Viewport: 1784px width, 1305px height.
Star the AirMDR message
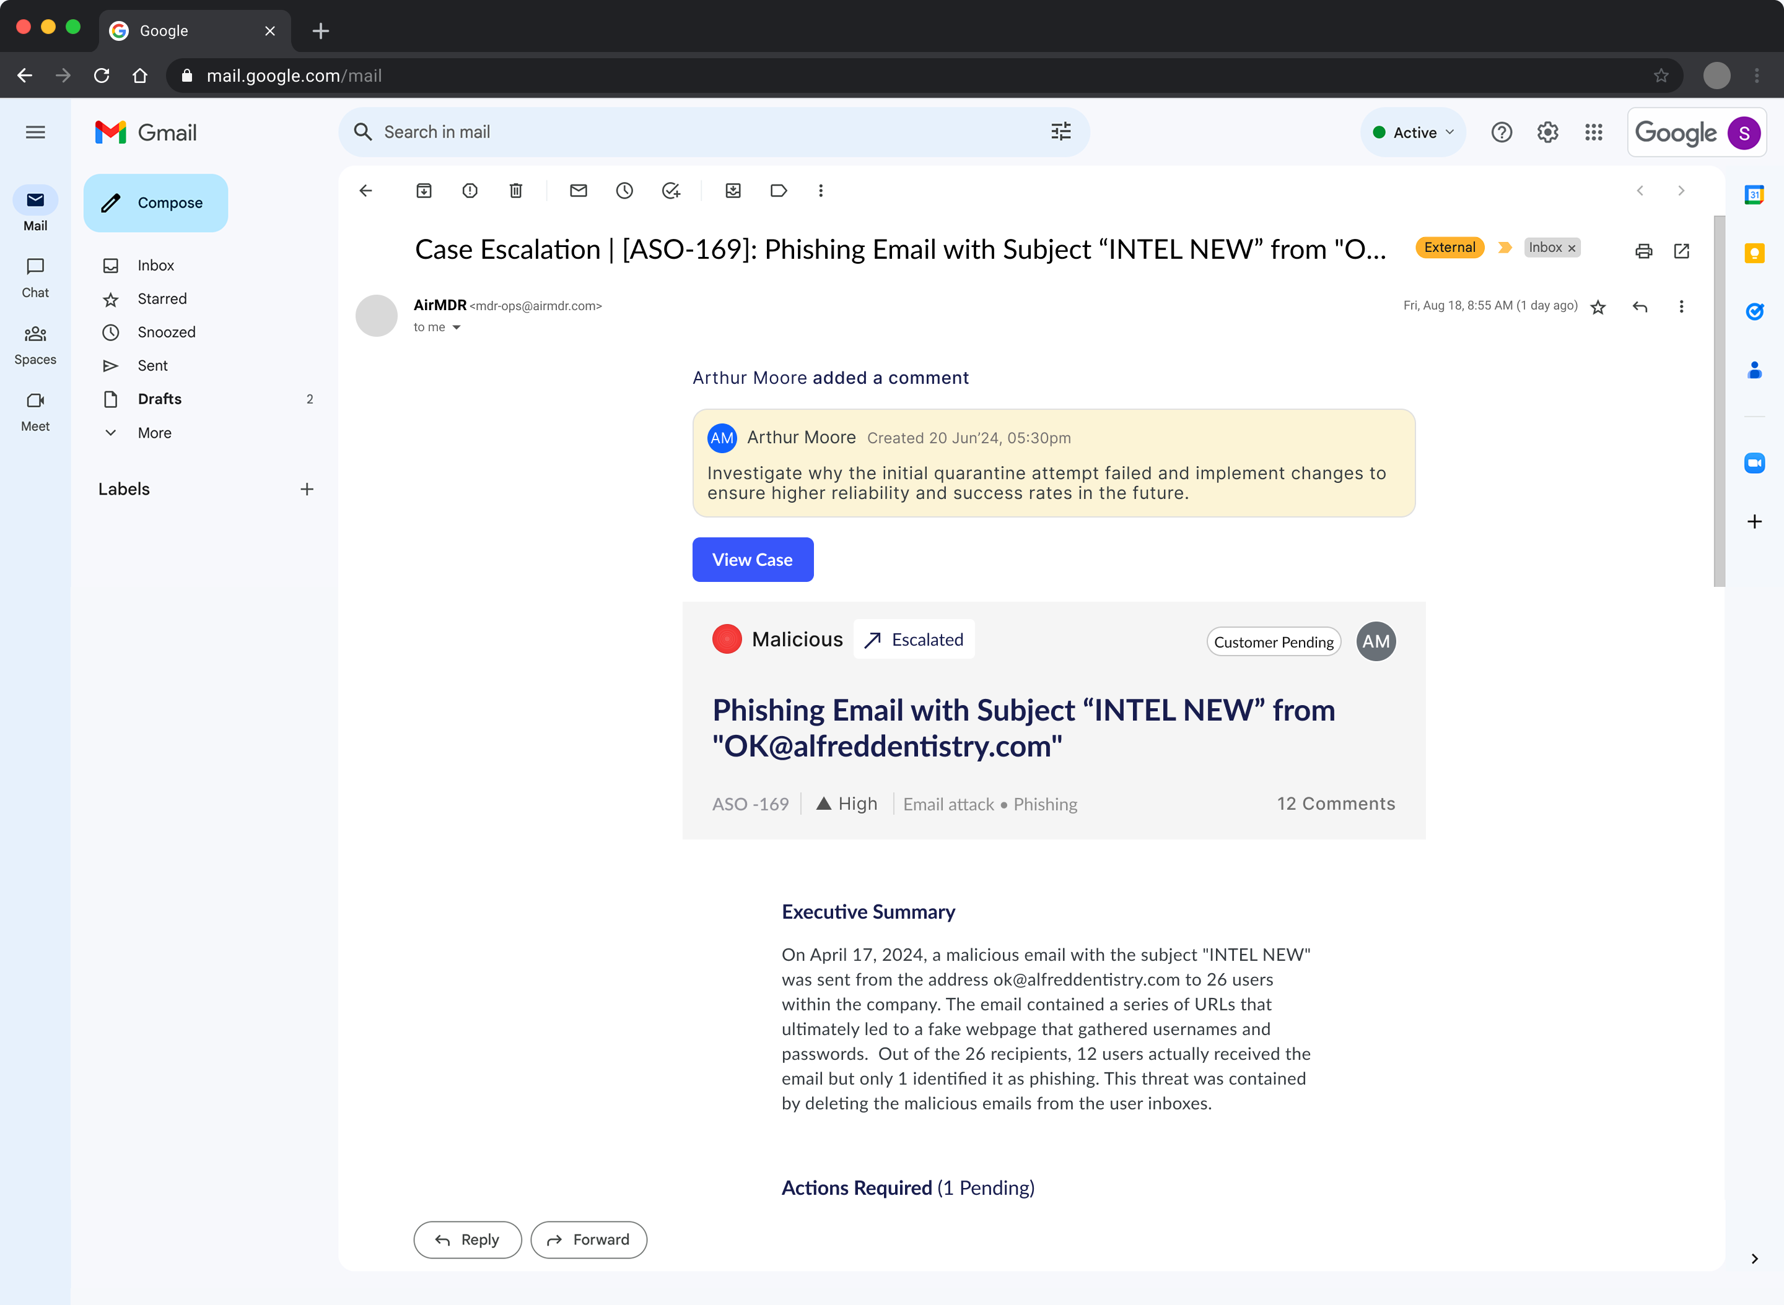tap(1598, 306)
